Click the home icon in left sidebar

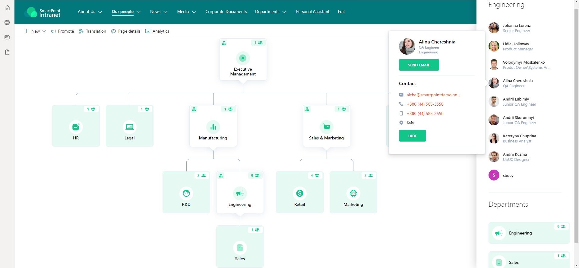tap(7, 8)
